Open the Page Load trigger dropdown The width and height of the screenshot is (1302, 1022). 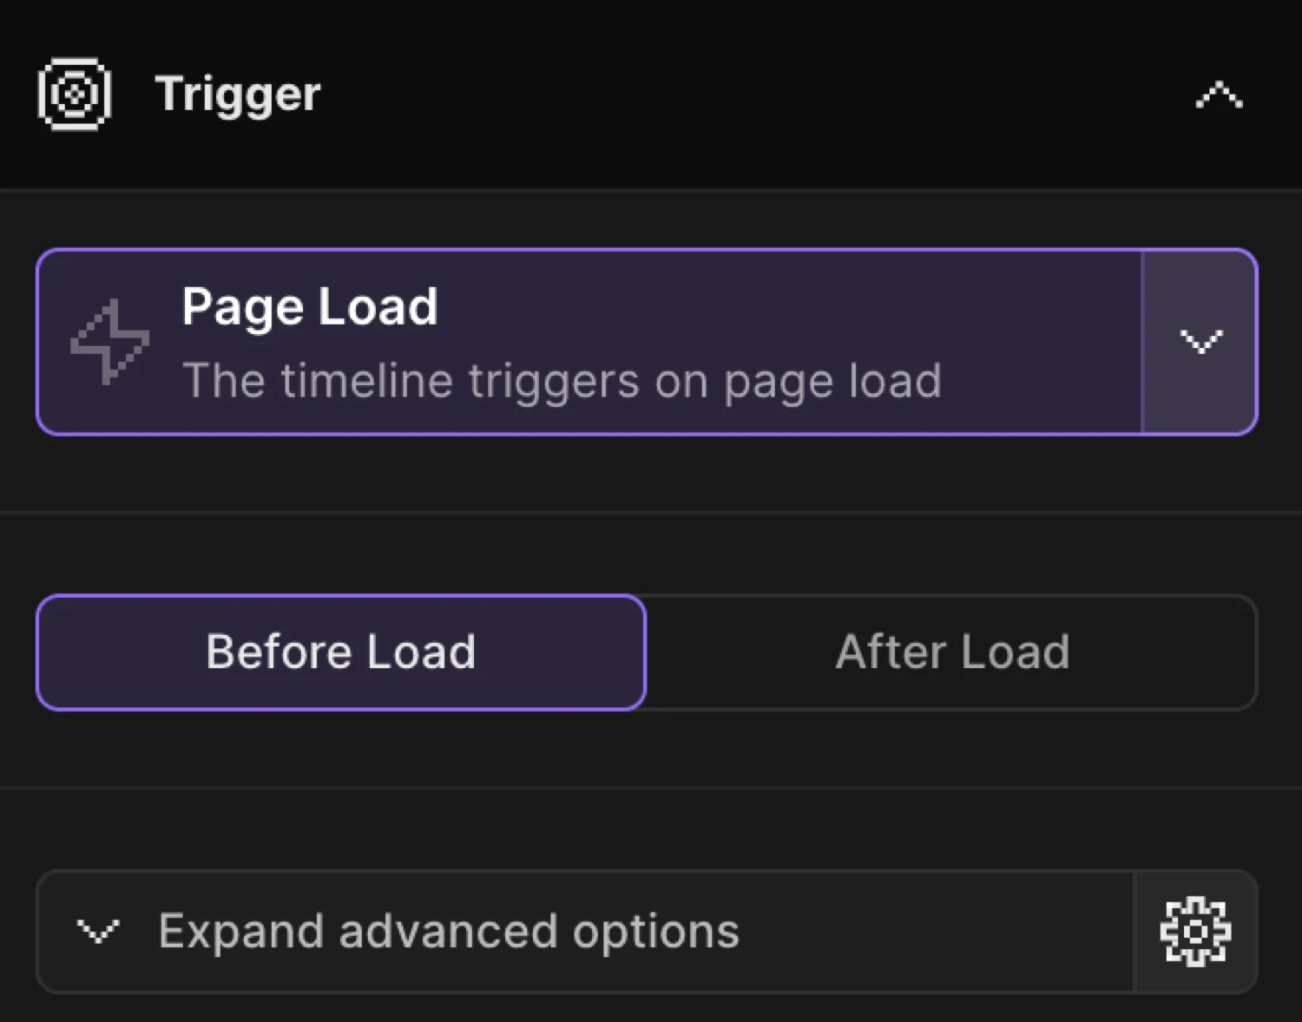pos(1201,342)
